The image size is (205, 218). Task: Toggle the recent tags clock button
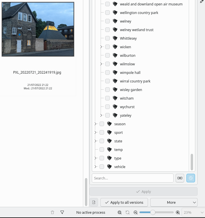pyautogui.click(x=190, y=178)
